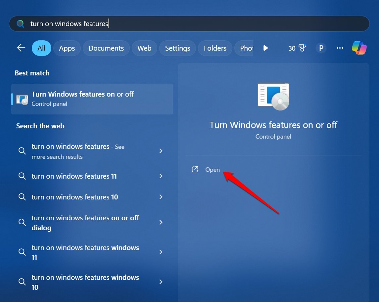Click 'Control panel' subtitle in preview pane
This screenshot has height=302, width=379.
coord(273,137)
